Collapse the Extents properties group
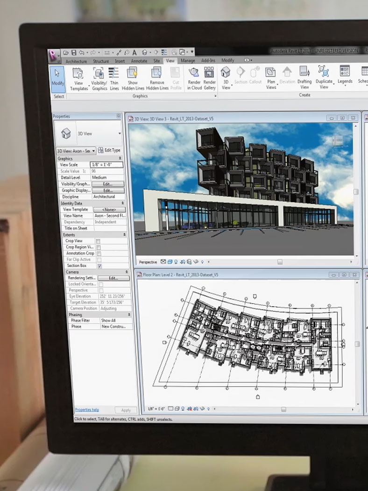The image size is (368, 491). pyautogui.click(x=124, y=235)
